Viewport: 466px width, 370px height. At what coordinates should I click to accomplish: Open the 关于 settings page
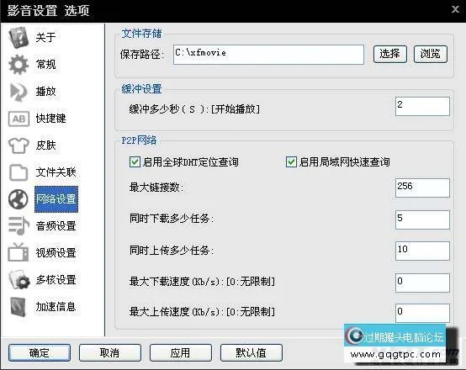pos(45,38)
